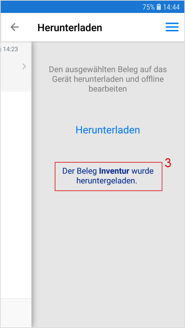Viewport: 185px width, 328px height.
Task: Click the bold word Inventur
Action: click(x=114, y=171)
